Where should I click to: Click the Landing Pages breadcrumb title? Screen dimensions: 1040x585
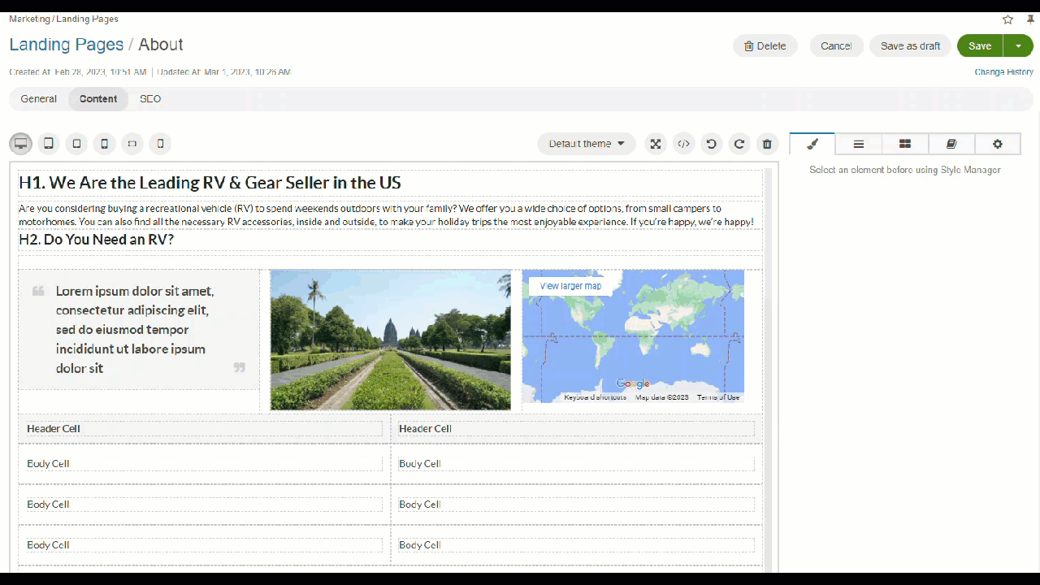(x=67, y=45)
